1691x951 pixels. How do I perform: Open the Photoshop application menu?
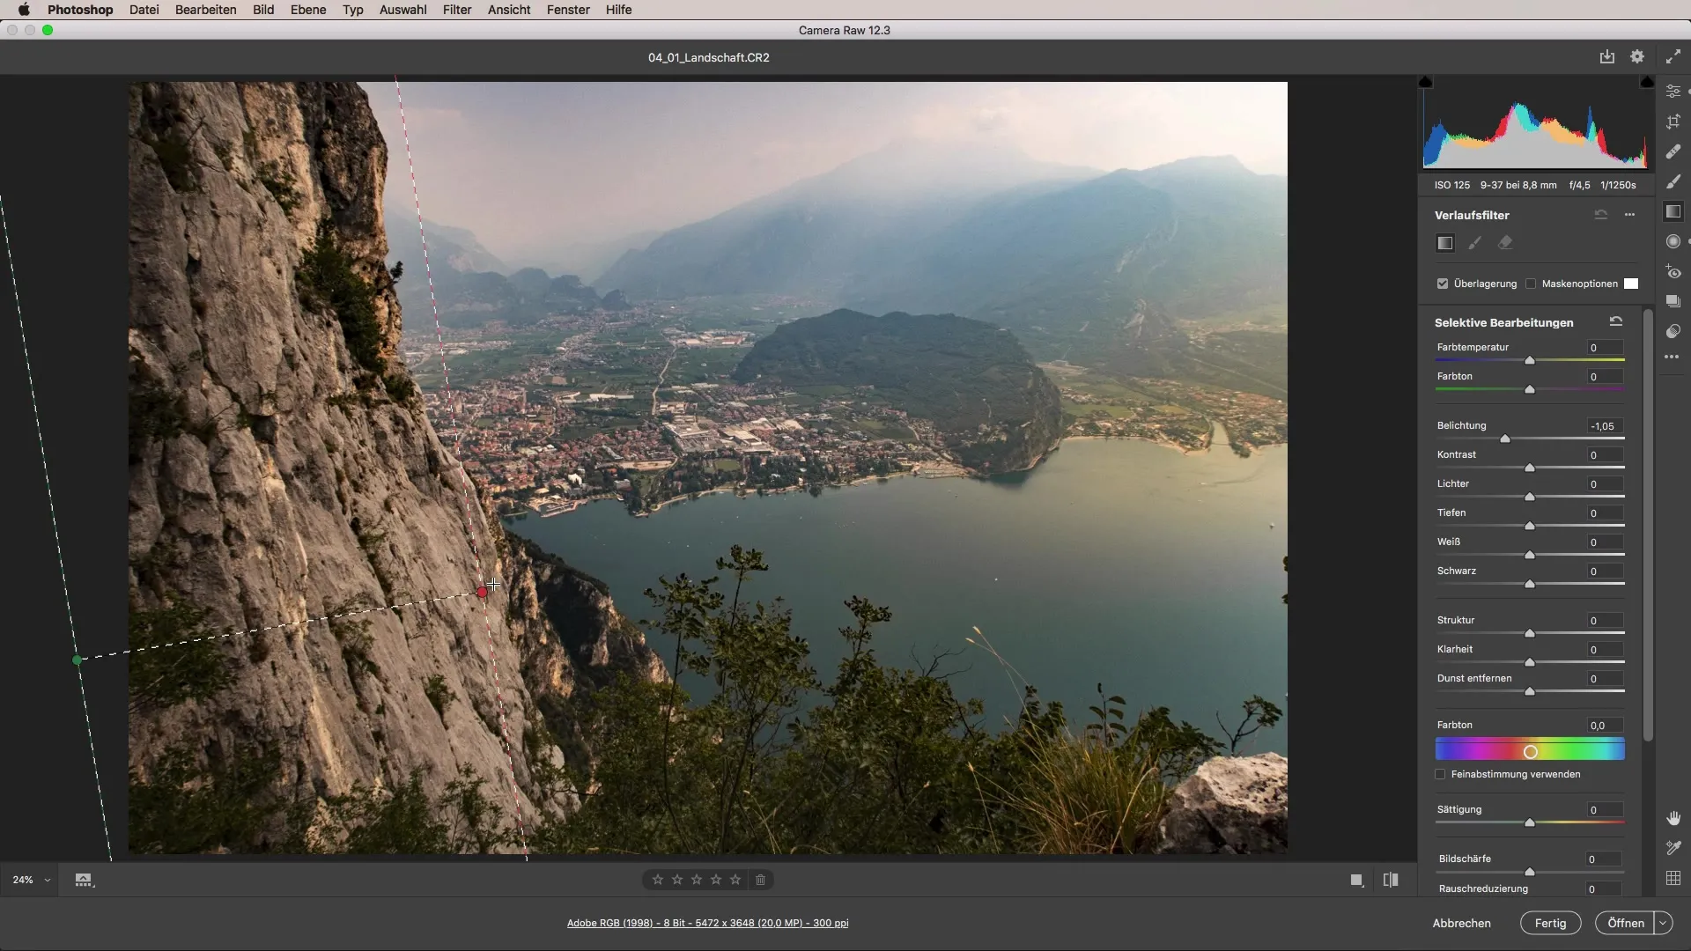(80, 10)
